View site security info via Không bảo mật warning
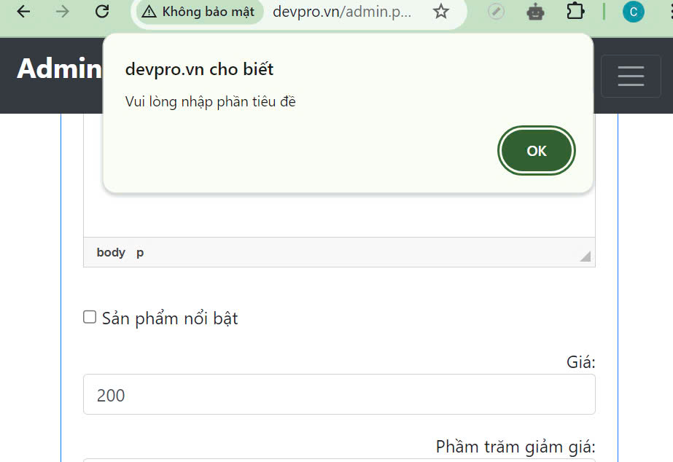Image resolution: width=673 pixels, height=462 pixels. [197, 12]
